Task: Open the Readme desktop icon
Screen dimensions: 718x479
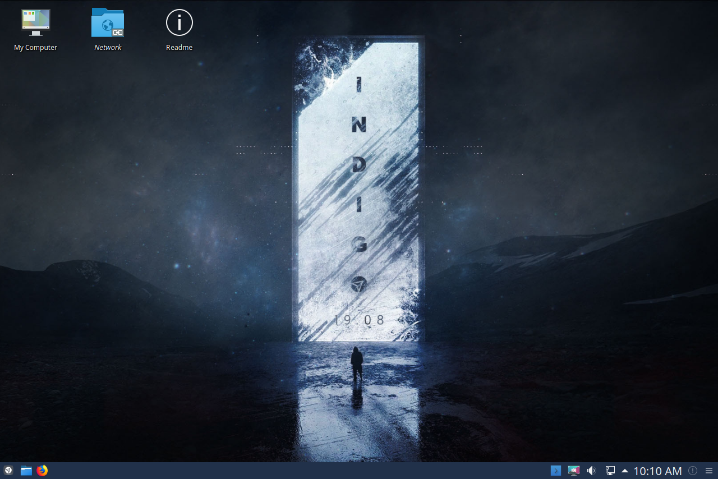Action: pyautogui.click(x=179, y=22)
